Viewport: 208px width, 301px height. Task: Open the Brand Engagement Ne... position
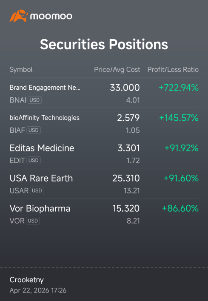click(104, 93)
